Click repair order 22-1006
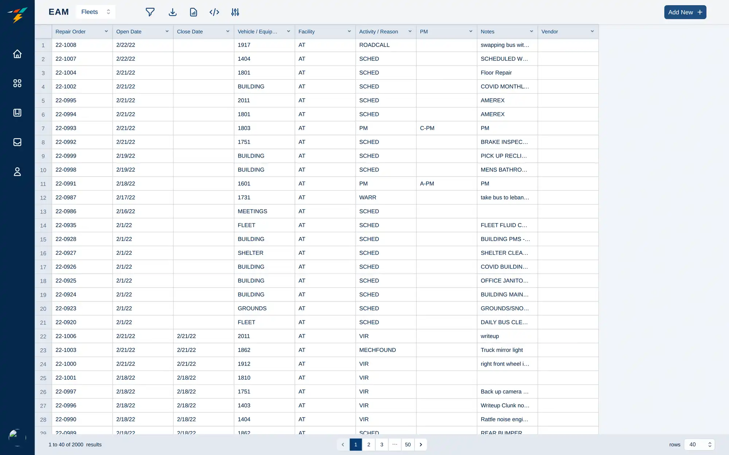This screenshot has height=455, width=729. (x=82, y=336)
